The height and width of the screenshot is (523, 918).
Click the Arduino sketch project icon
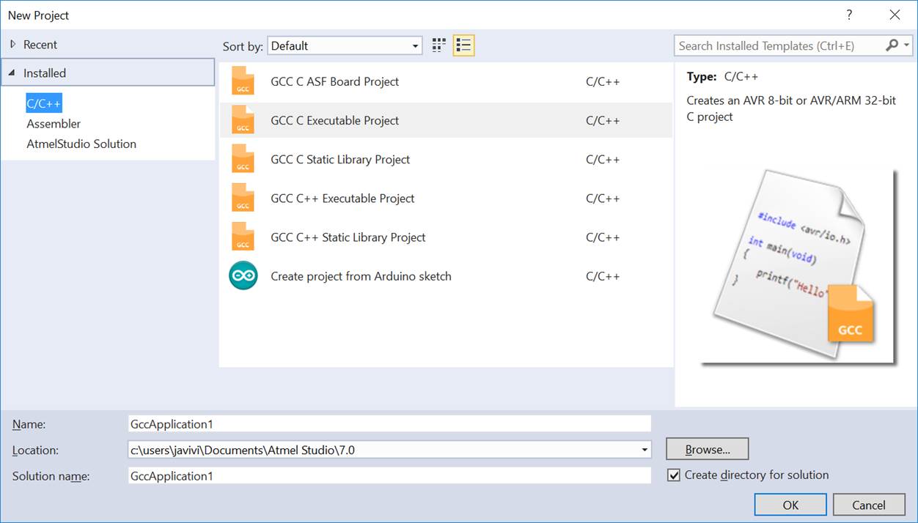click(x=243, y=276)
